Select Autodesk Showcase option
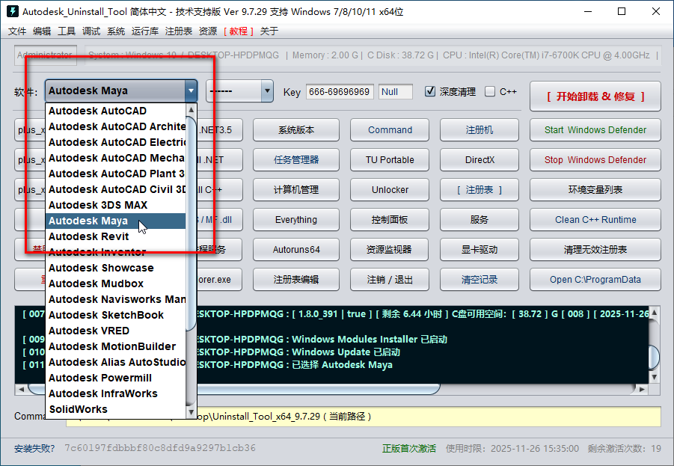The height and width of the screenshot is (466, 674). 115,268
